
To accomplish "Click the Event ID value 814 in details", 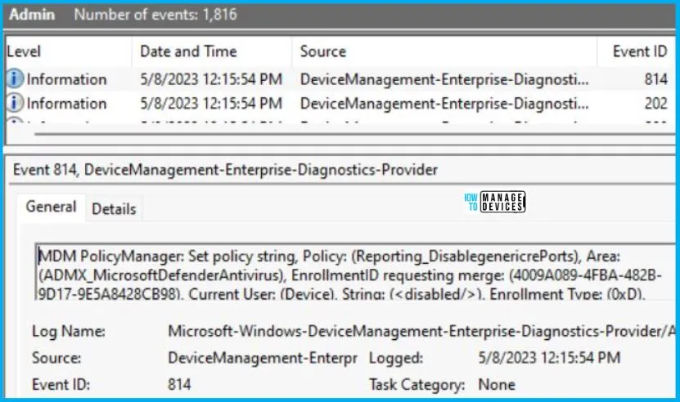I will click(179, 384).
